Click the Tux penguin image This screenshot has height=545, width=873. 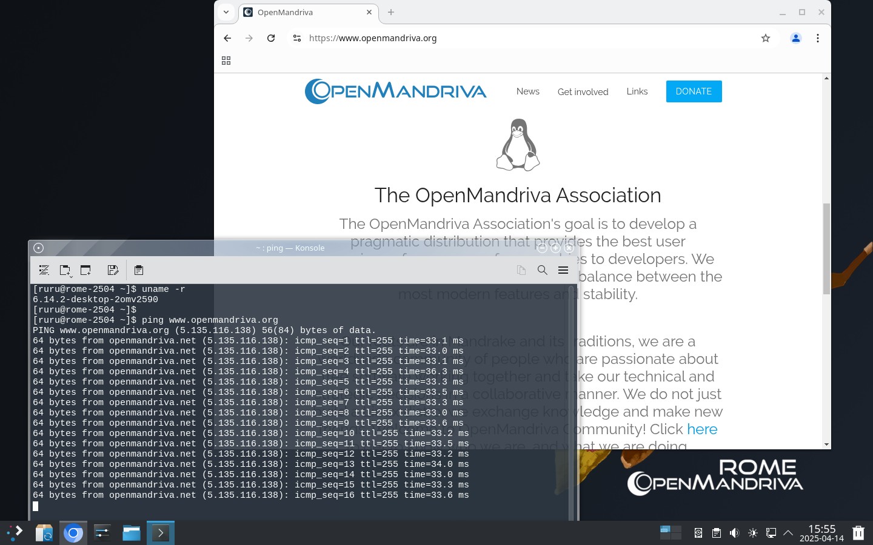[518, 145]
